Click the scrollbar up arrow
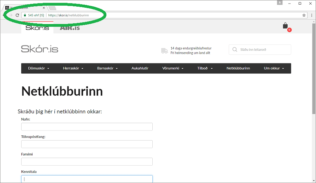 point(314,21)
